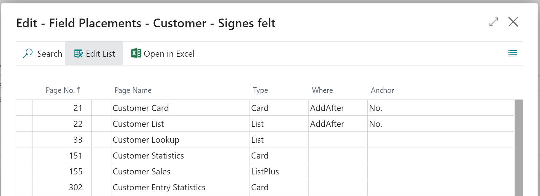Image resolution: width=540 pixels, height=196 pixels.
Task: Select the AddAfter cell for Customer Card
Action: point(338,108)
